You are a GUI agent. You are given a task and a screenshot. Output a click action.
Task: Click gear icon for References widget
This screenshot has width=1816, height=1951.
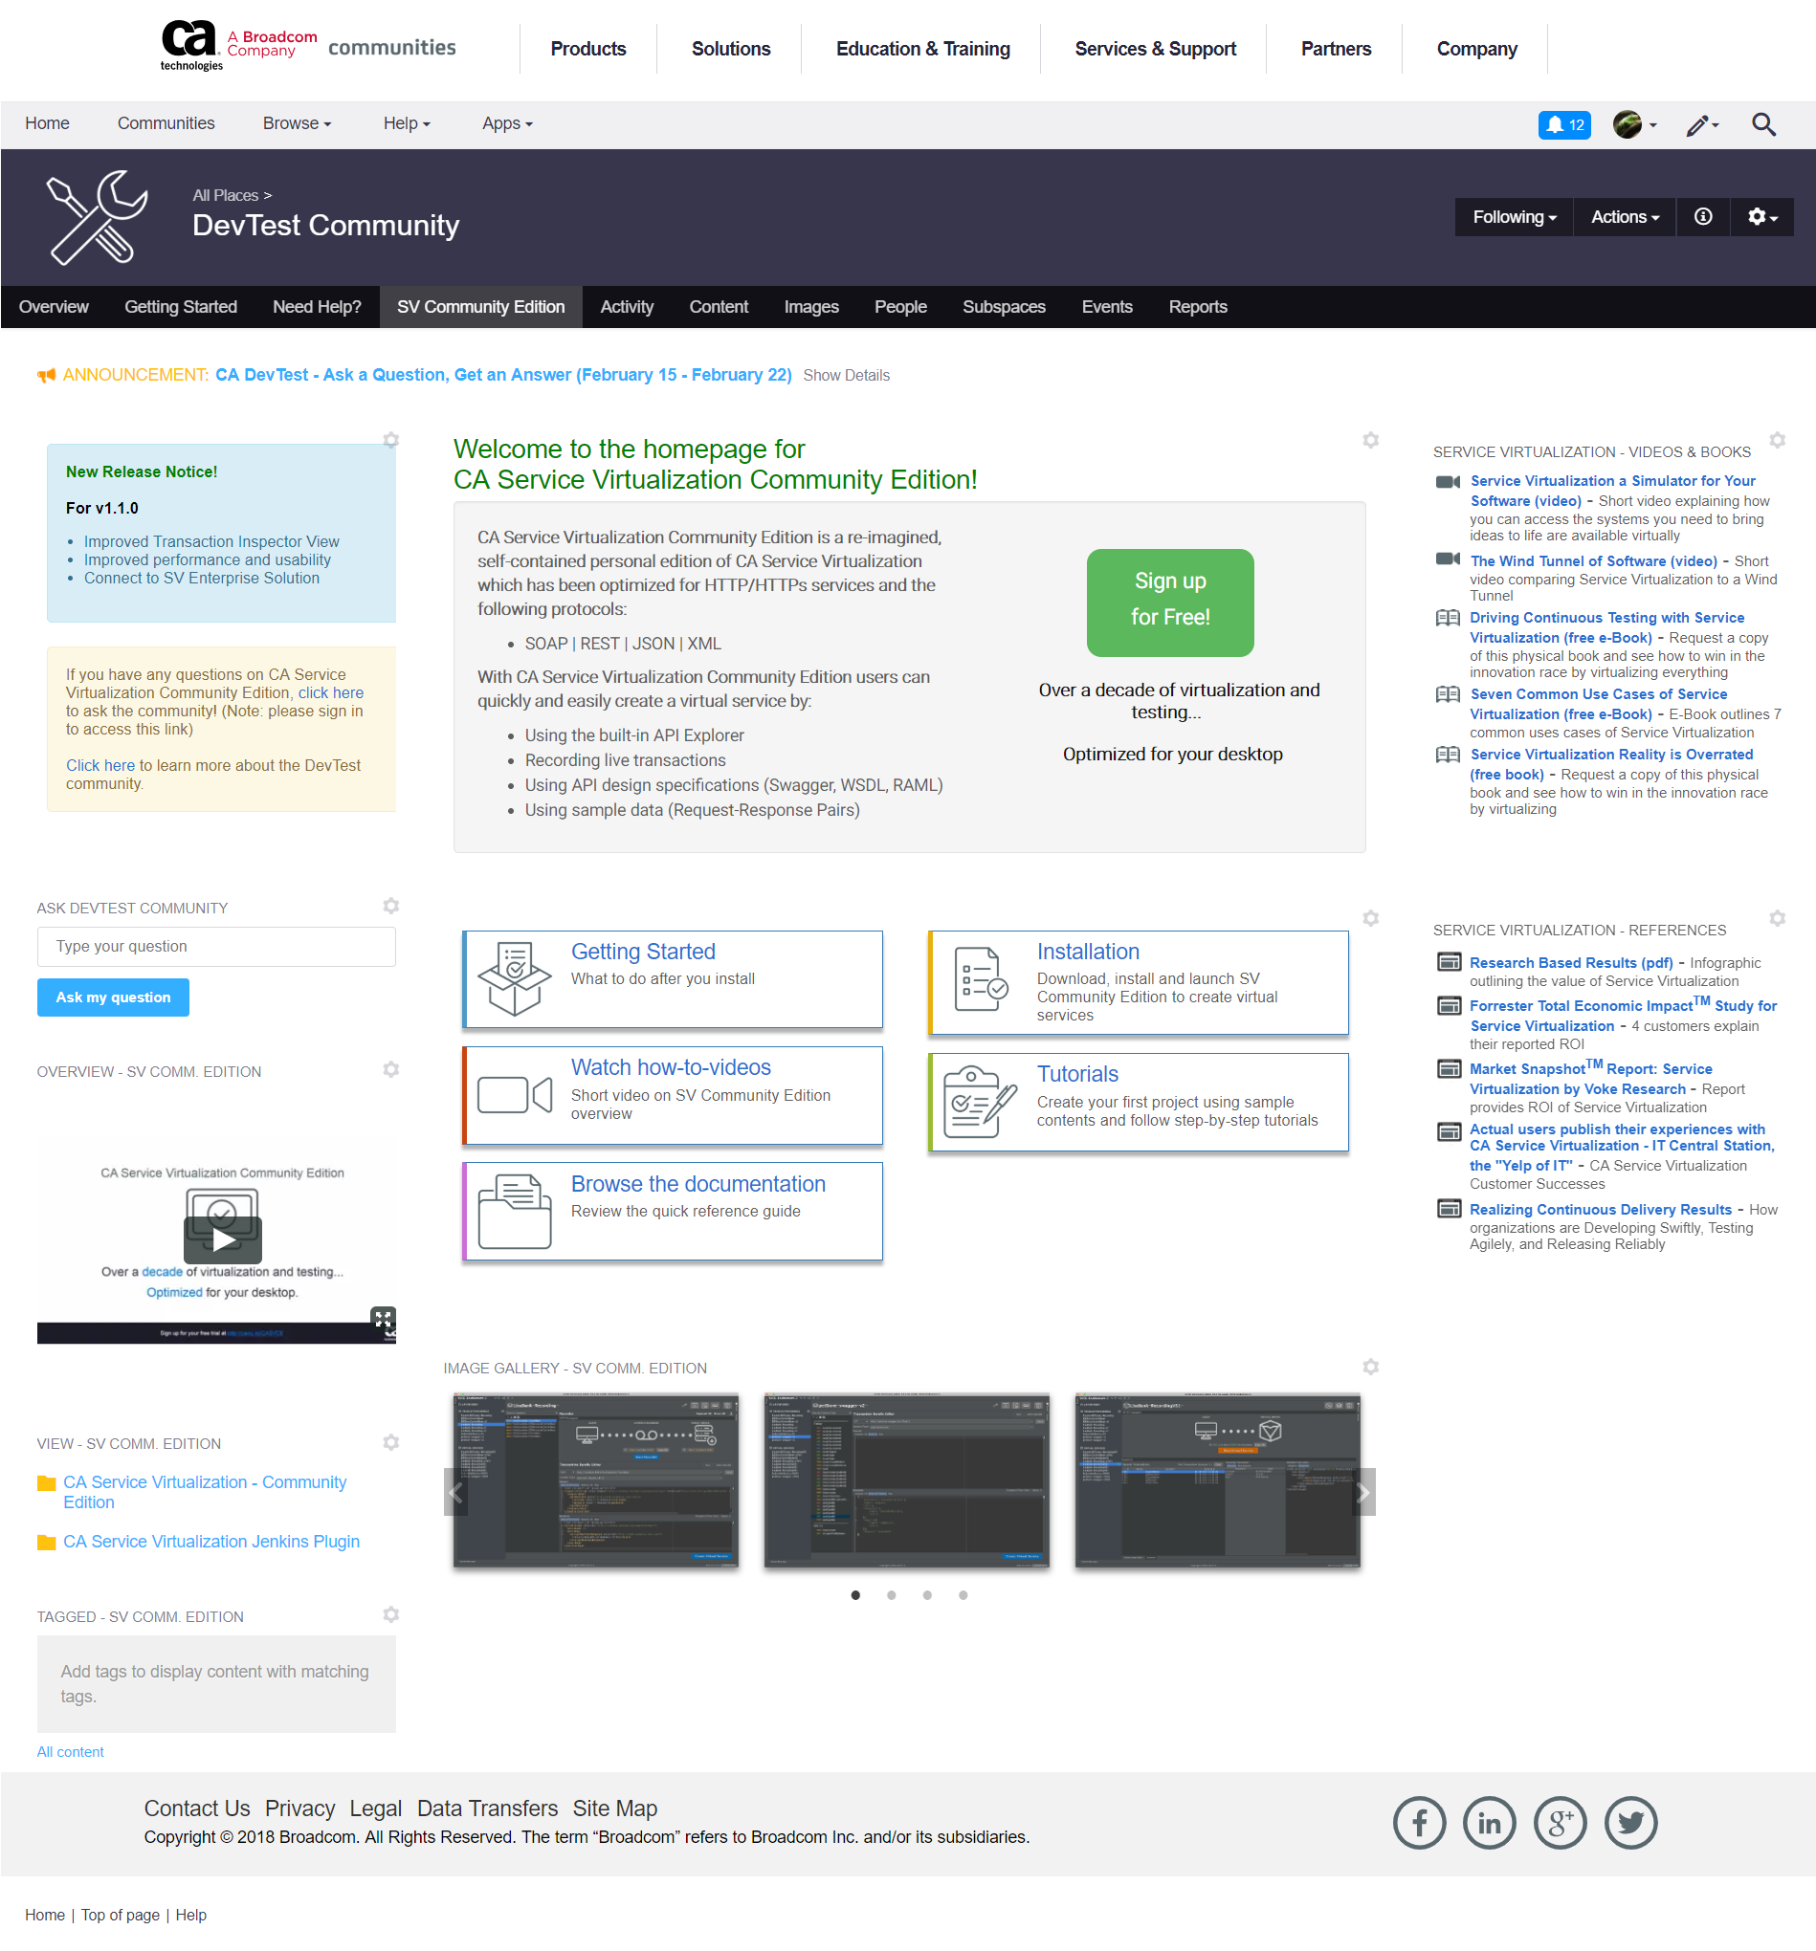[1777, 917]
